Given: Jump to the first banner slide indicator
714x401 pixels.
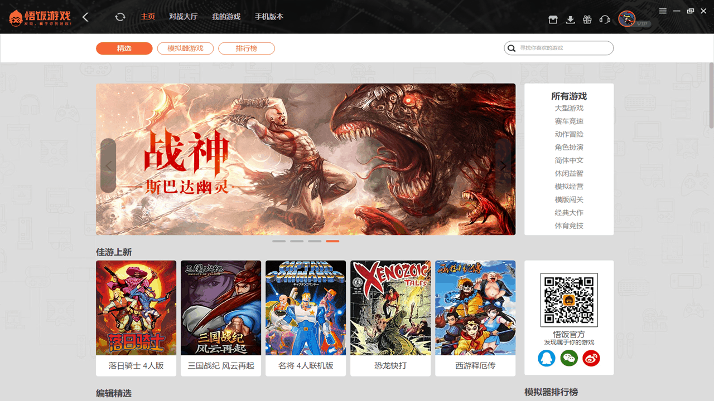Looking at the screenshot, I should point(279,241).
